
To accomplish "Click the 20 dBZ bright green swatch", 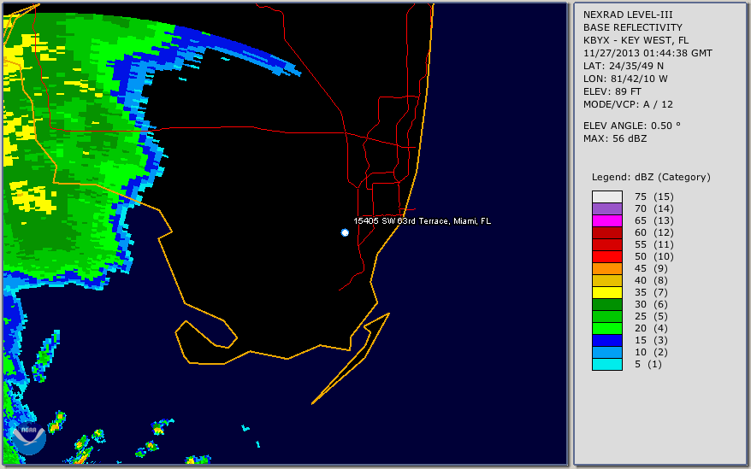I will (606, 328).
